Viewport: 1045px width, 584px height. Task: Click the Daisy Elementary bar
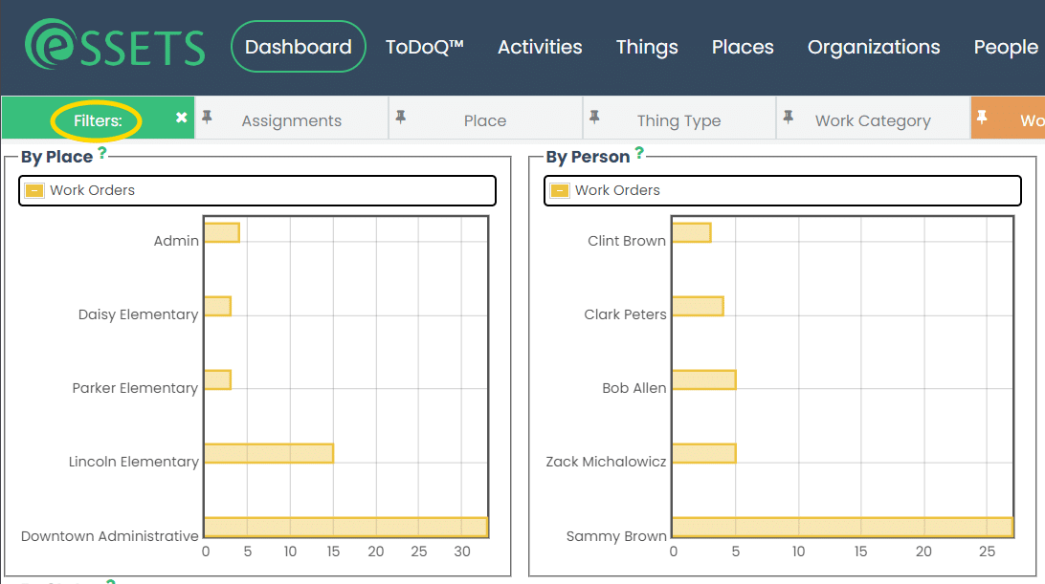tap(218, 306)
